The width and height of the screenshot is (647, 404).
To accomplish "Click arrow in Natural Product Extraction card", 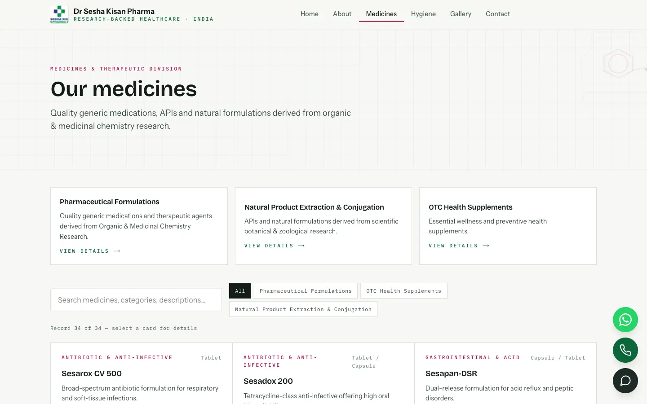I will (x=301, y=246).
